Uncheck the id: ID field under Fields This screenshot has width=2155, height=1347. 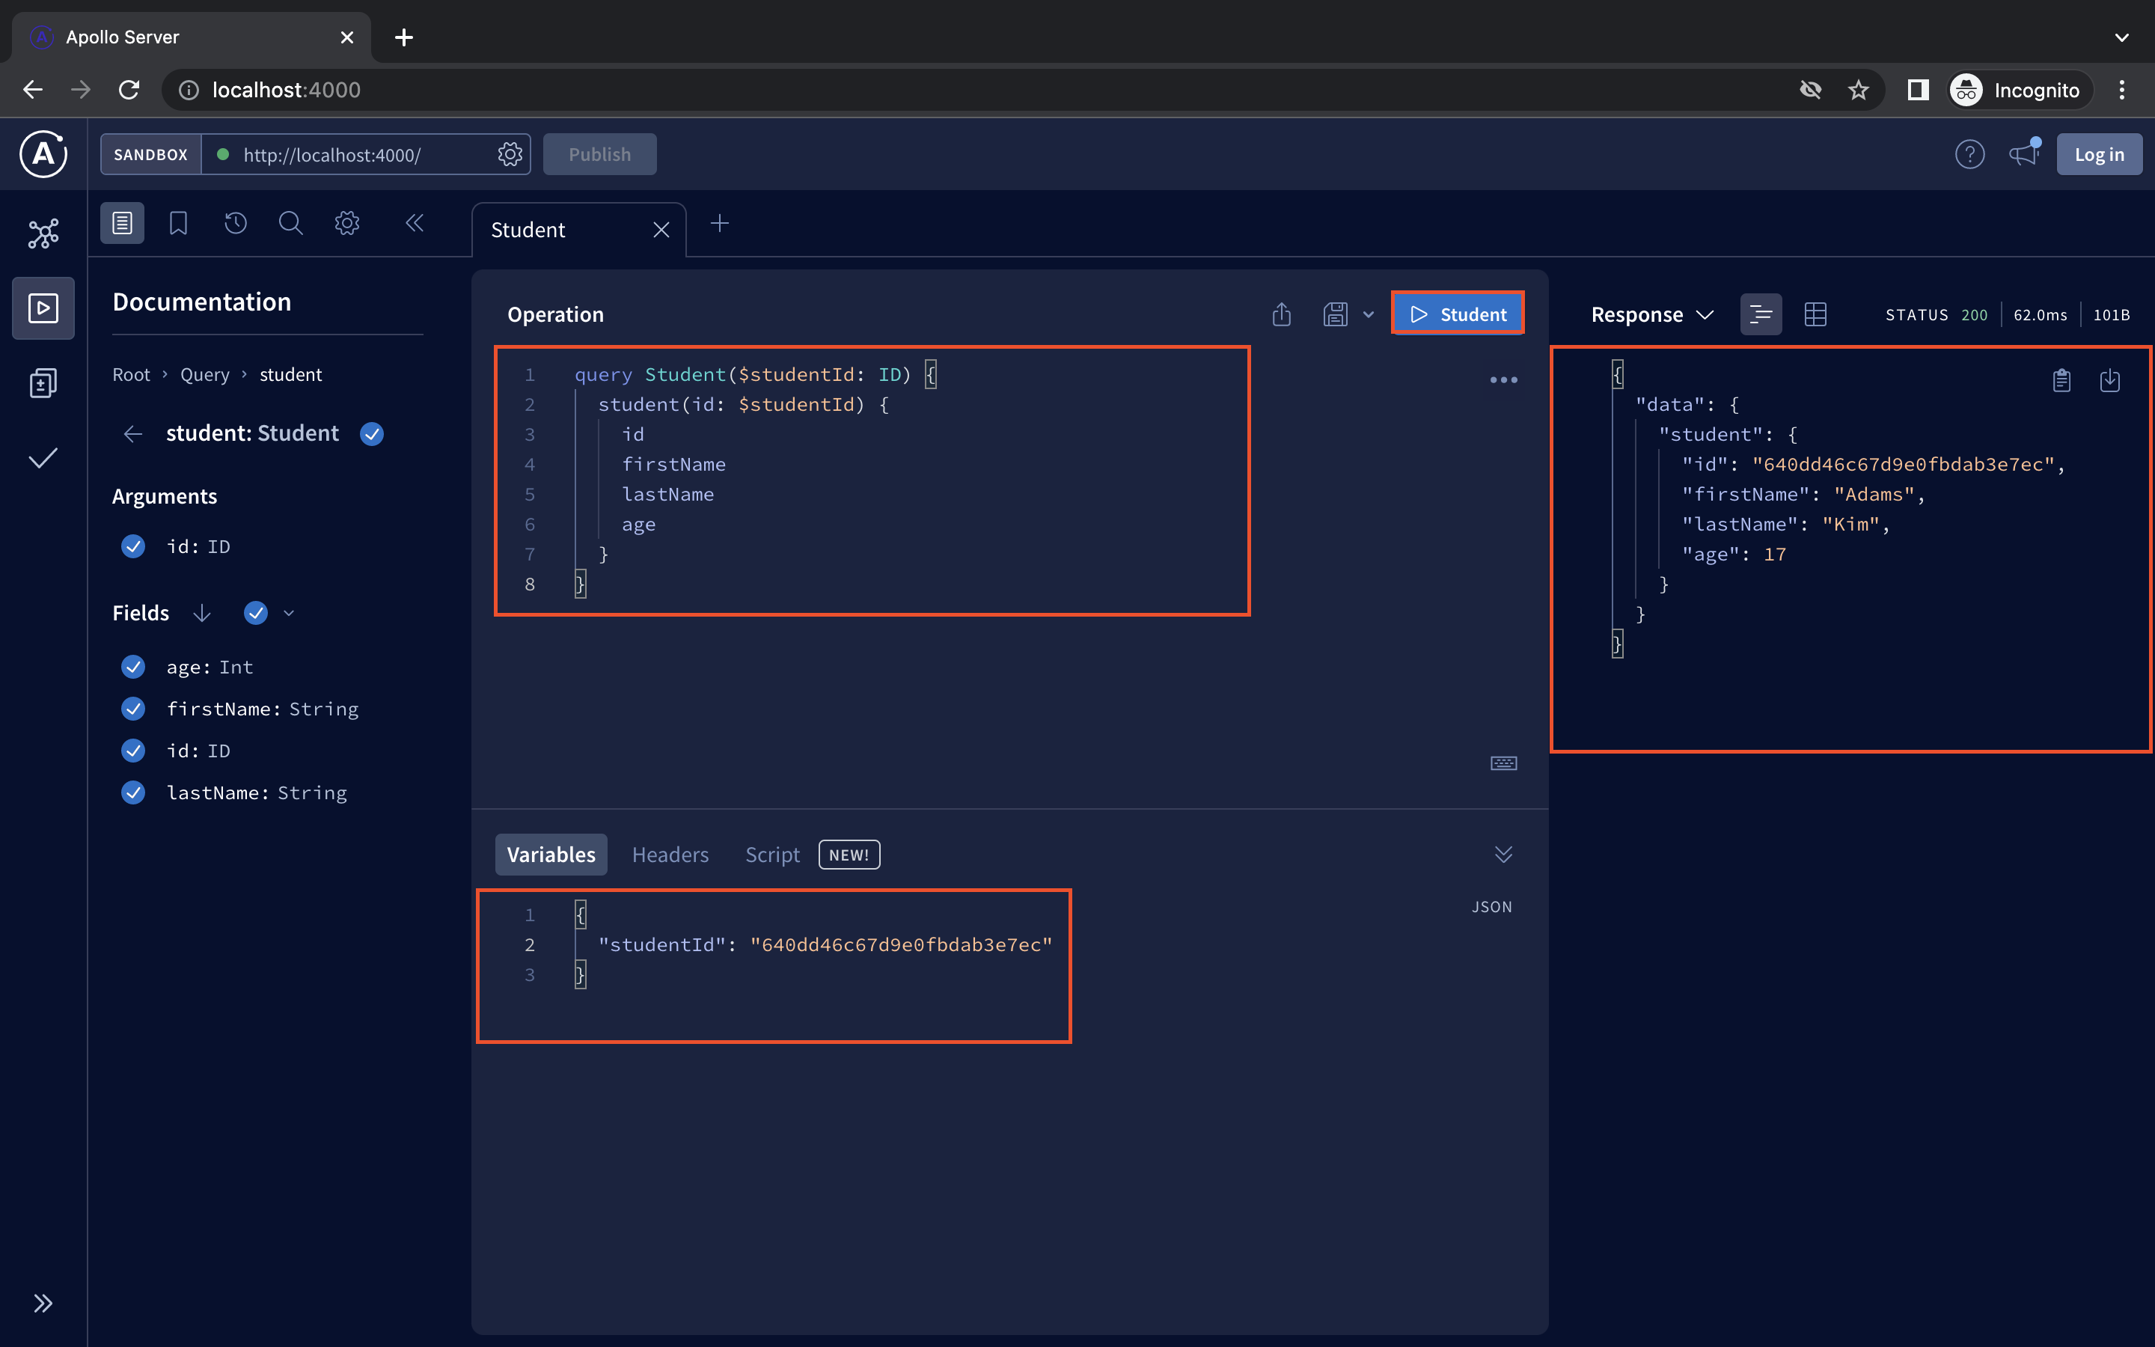pos(134,750)
